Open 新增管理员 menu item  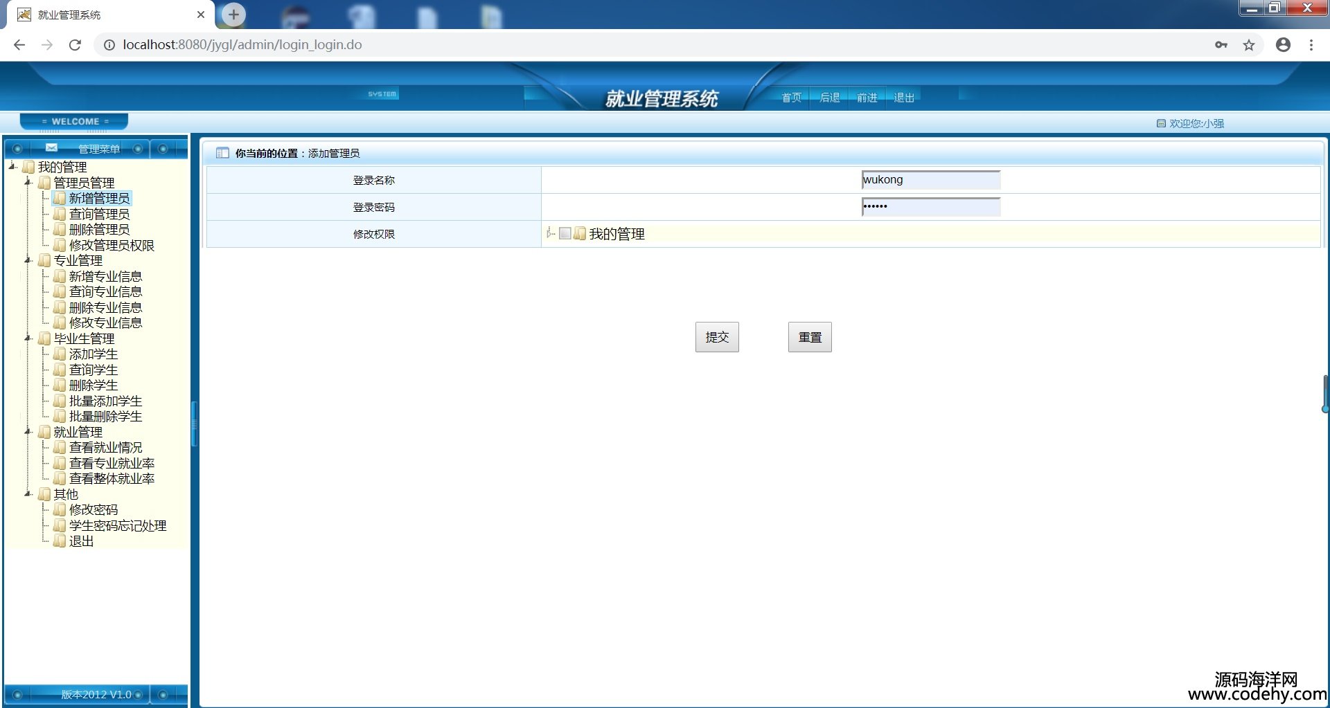coord(99,199)
